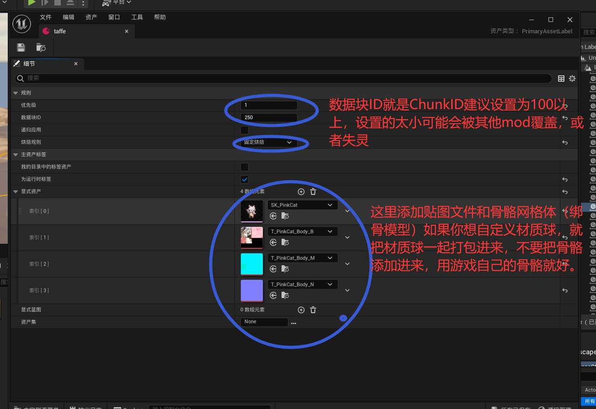Browse to T_PinkCat_Body_B in Content Browser icon
The image size is (596, 409).
pyautogui.click(x=285, y=242)
